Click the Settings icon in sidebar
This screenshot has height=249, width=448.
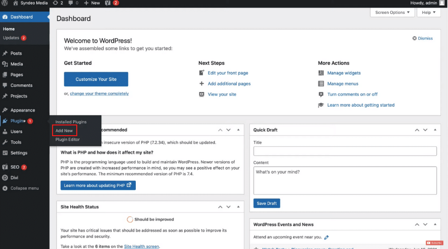pos(5,153)
